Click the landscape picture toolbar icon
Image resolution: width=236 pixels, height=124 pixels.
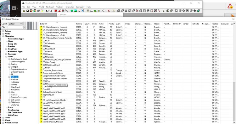76,11
